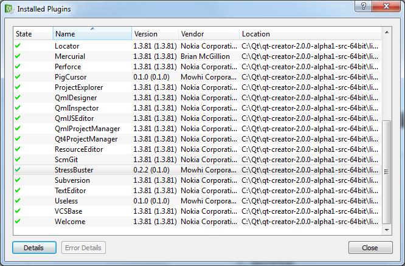Select the ScmGit plugin name

point(66,160)
